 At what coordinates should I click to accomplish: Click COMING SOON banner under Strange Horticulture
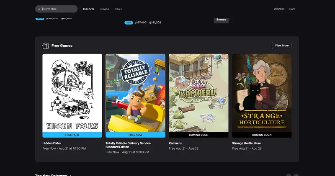[x=262, y=135]
